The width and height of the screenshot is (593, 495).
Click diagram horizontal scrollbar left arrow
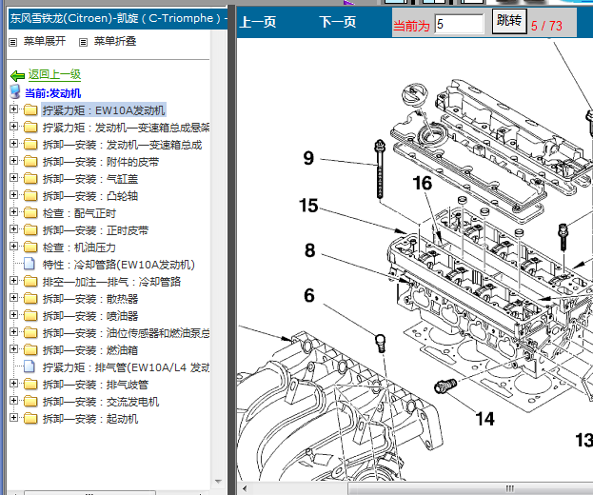pos(245,488)
